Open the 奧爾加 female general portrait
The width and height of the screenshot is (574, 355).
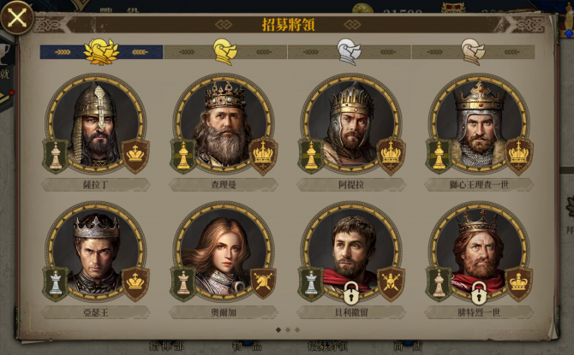[224, 251]
